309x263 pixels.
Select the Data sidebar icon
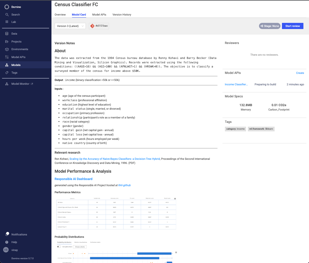coord(6,33)
